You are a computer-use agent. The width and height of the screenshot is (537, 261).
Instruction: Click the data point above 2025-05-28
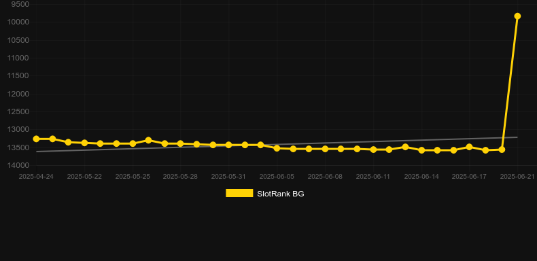coord(181,143)
